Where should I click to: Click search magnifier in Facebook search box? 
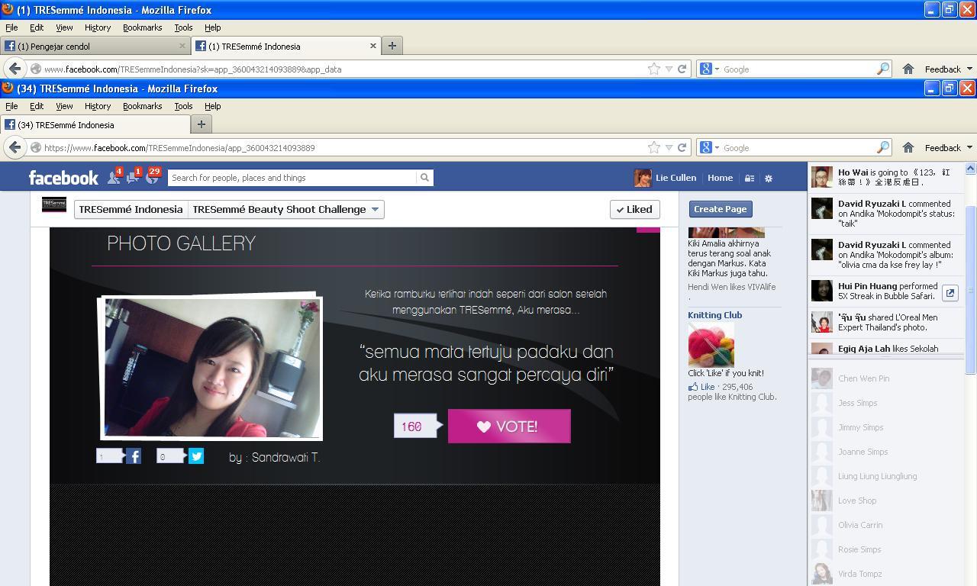click(424, 178)
